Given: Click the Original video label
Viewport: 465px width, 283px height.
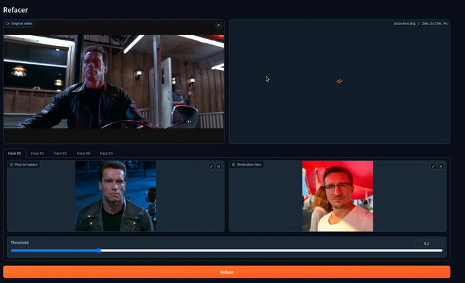Looking at the screenshot, I should (22, 23).
